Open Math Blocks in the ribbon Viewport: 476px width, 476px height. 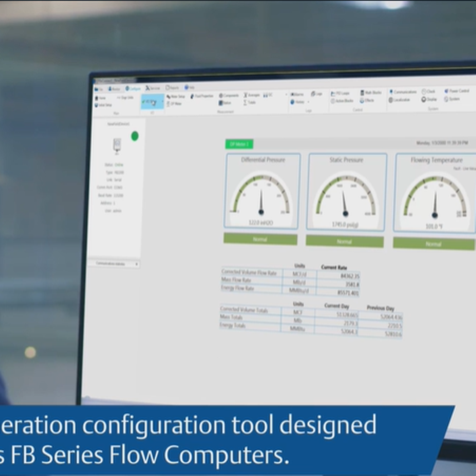pos(370,93)
